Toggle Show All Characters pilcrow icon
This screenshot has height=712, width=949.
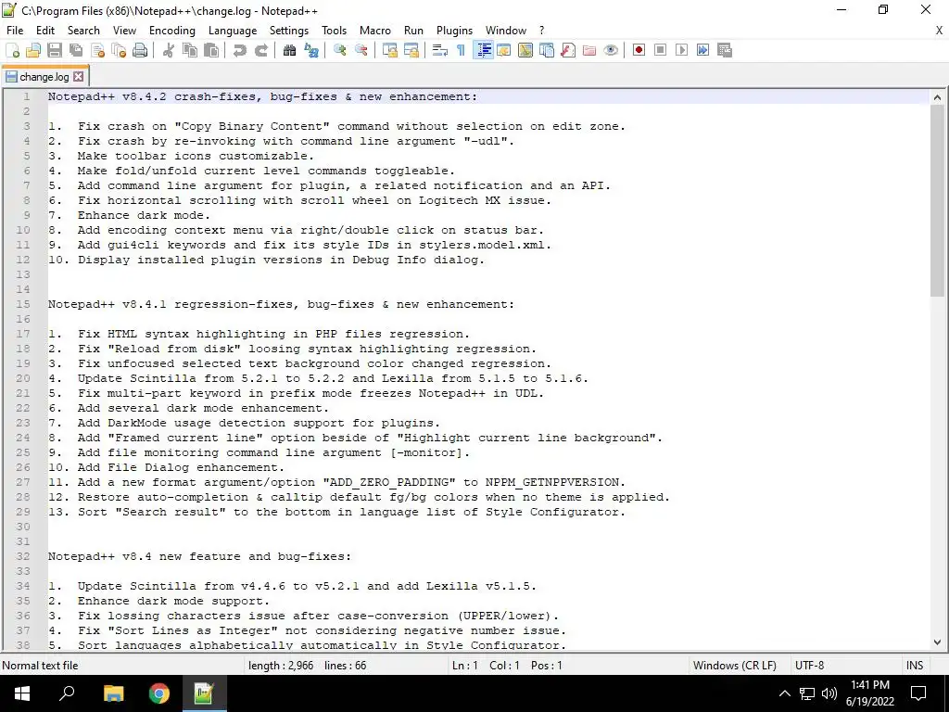[x=462, y=50]
